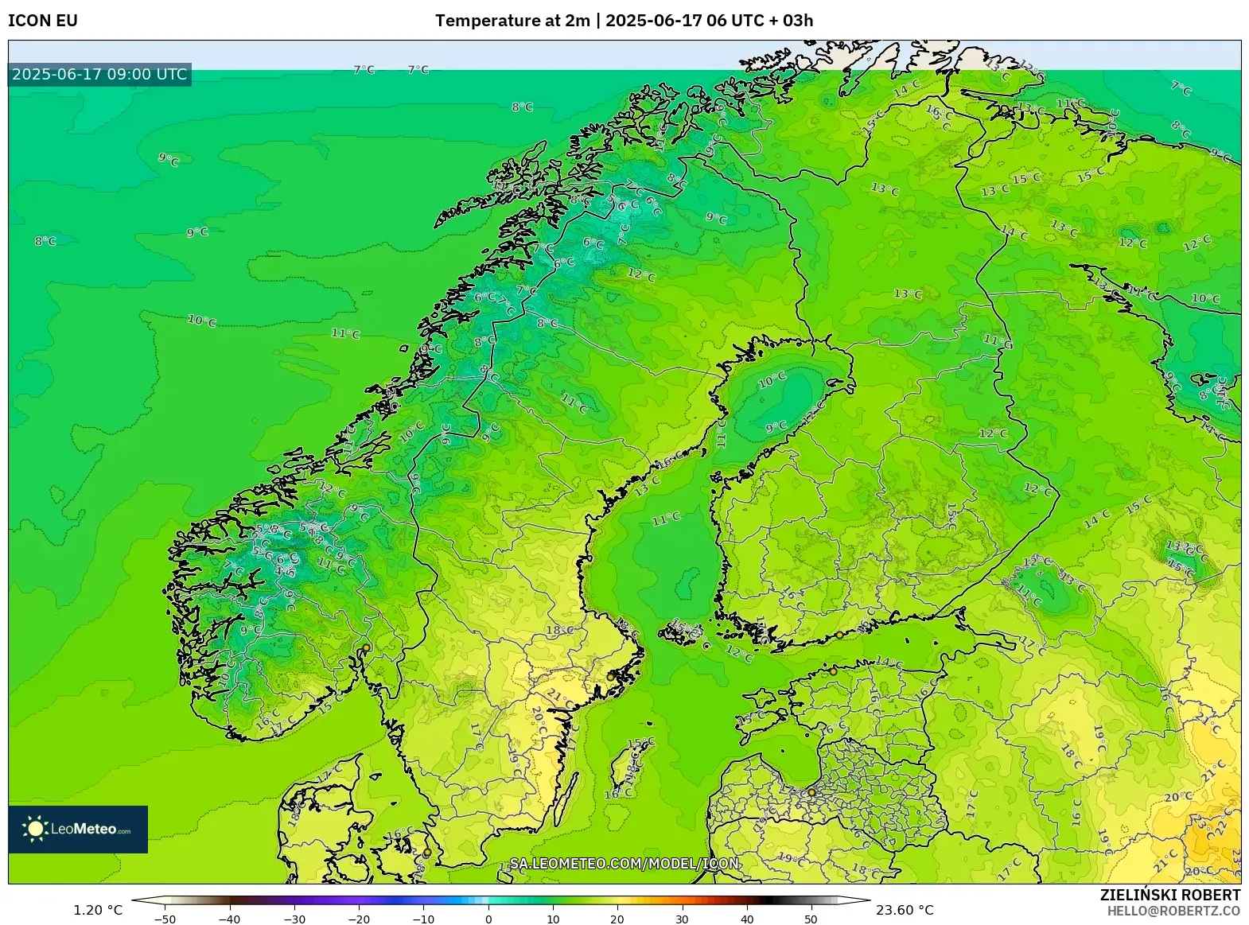Click the "23.60 °C" maximum temperature value

pyautogui.click(x=905, y=910)
